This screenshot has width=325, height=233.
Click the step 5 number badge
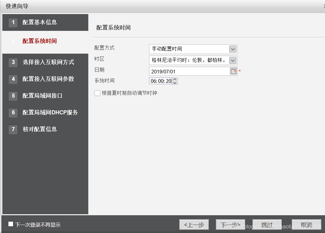pyautogui.click(x=13, y=96)
